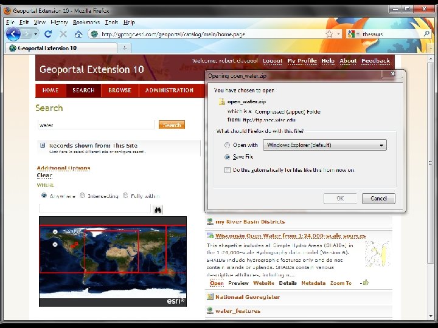Open the Tools menu
The height and width of the screenshot is (328, 438).
(111, 22)
